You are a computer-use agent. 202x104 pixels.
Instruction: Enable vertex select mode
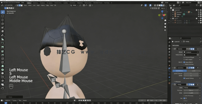18,5
